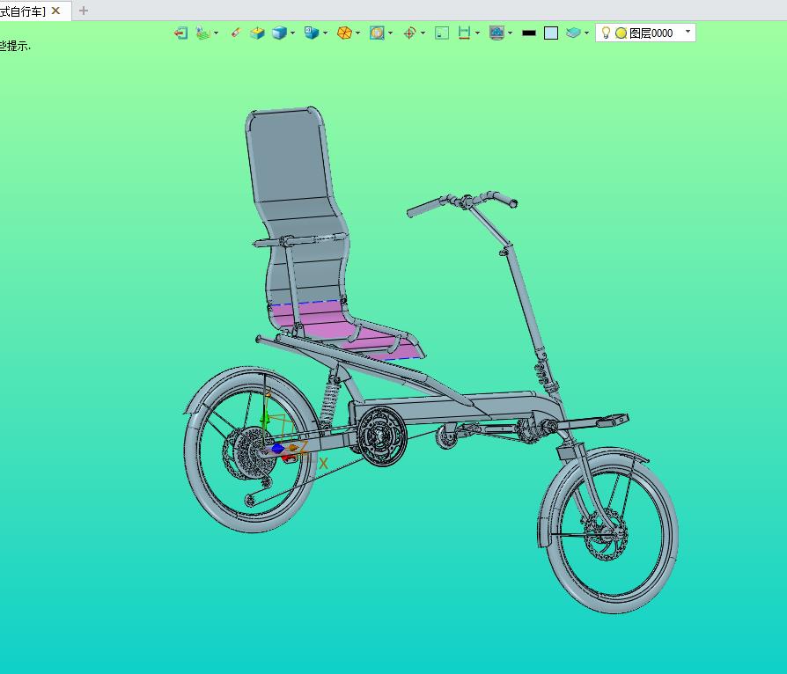Click the black line color swatch
Viewport: 787px width, 674px height.
click(529, 33)
